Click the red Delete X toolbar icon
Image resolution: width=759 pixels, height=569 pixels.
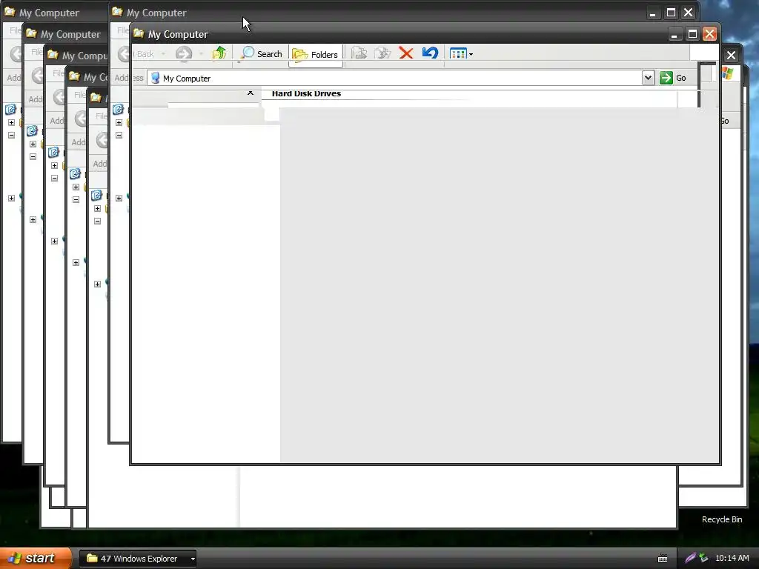406,53
